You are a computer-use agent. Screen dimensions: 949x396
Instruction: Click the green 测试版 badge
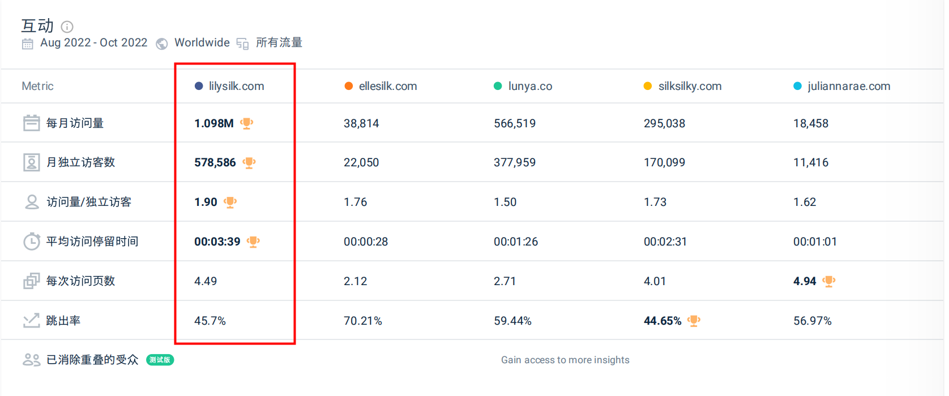160,360
